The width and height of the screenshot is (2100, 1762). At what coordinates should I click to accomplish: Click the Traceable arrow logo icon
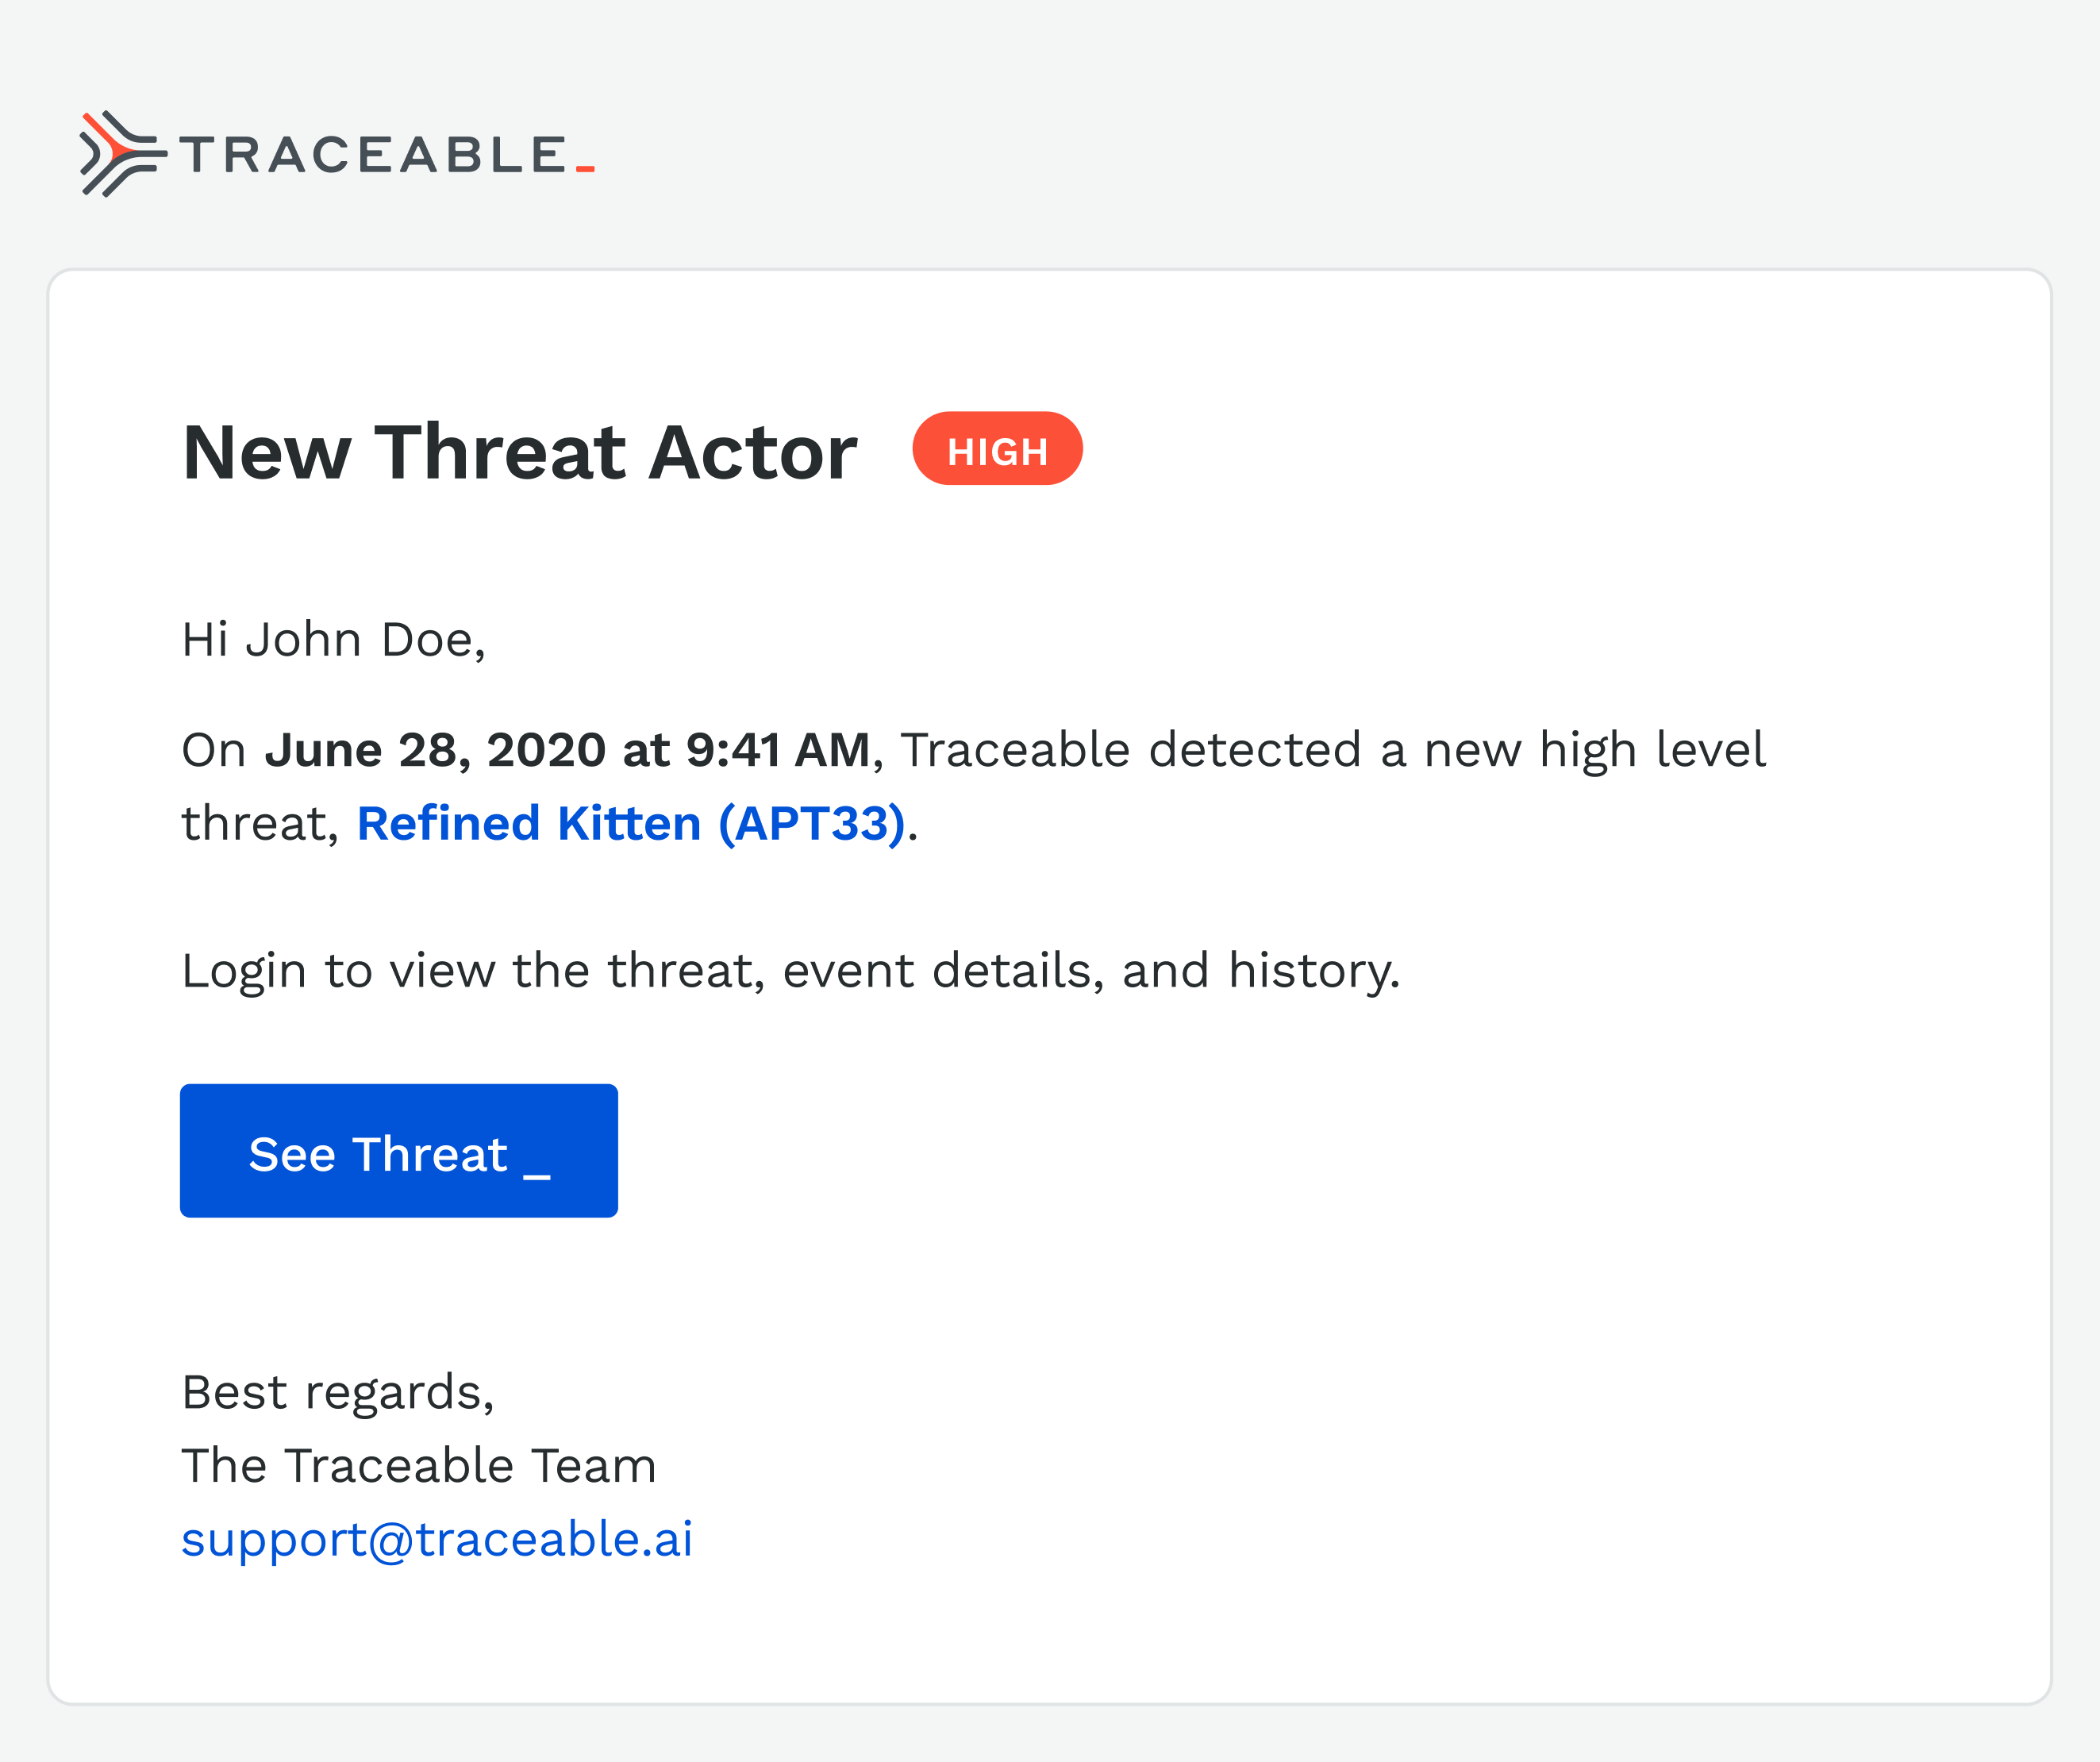click(x=121, y=154)
